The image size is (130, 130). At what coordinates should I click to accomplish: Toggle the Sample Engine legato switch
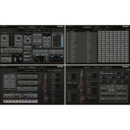coord(10,60)
